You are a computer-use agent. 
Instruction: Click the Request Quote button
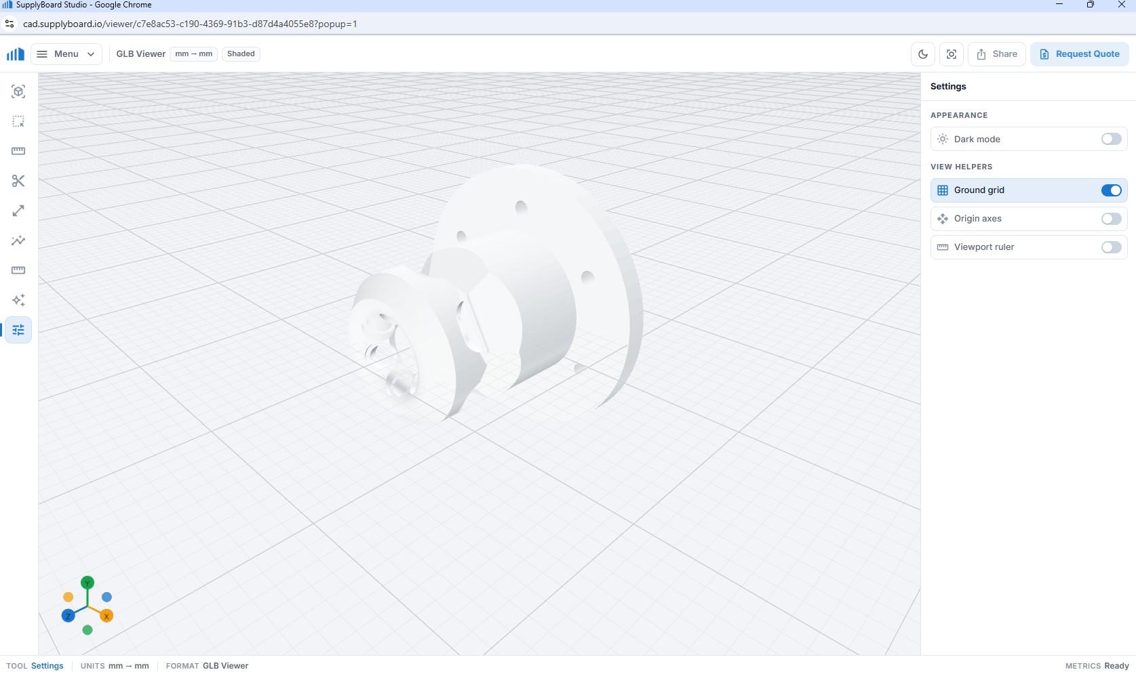point(1080,54)
